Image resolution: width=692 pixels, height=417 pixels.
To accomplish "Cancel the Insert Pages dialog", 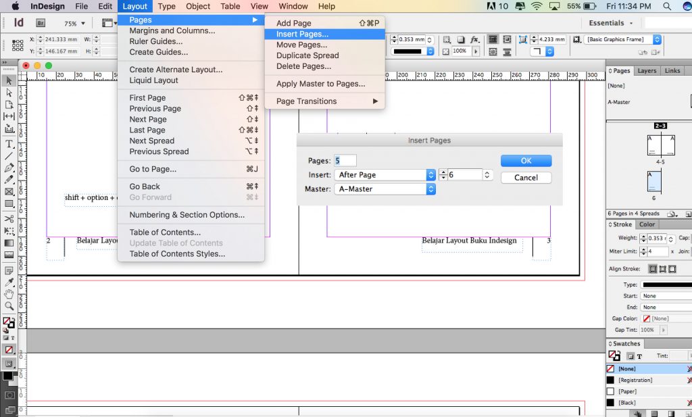I will [526, 177].
